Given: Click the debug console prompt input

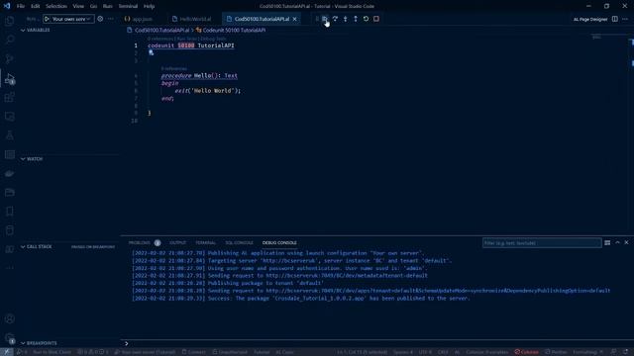Looking at the screenshot, I should tap(376, 343).
